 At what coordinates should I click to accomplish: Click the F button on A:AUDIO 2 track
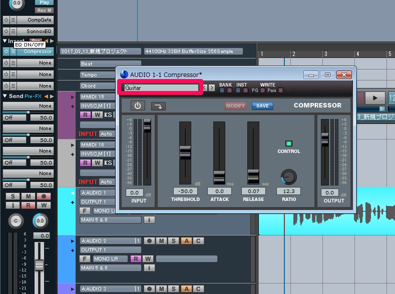(x=85, y=258)
